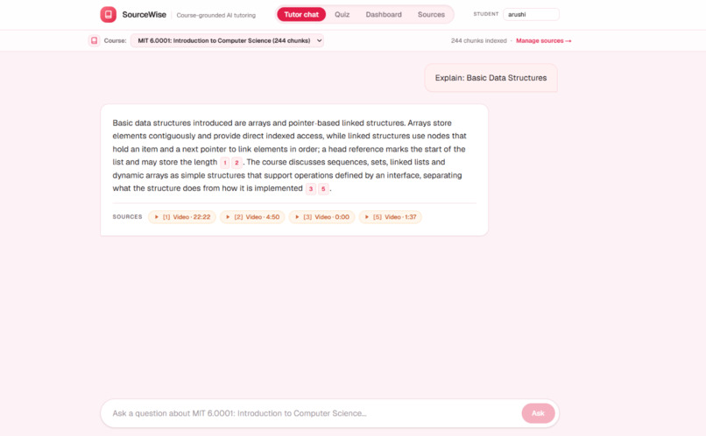Click the SOURCES label in the answer card

pos(127,217)
